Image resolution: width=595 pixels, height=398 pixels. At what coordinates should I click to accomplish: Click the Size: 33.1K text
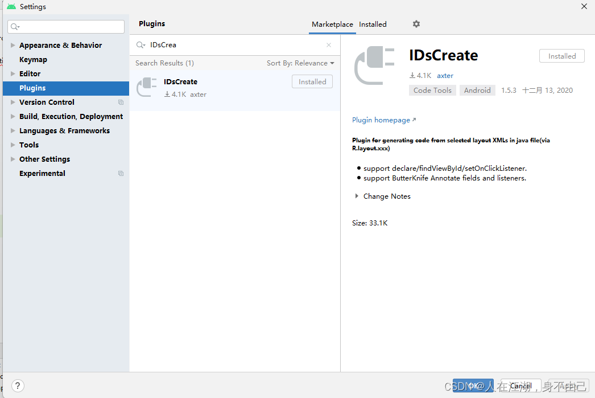coord(370,223)
